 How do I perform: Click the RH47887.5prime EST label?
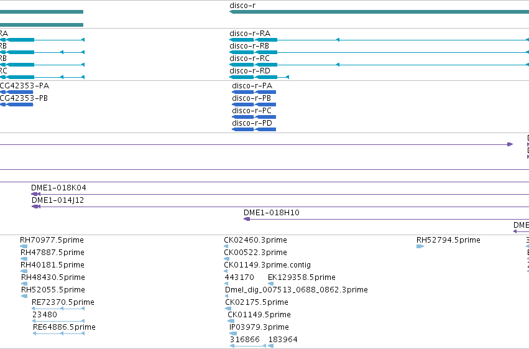52,253
